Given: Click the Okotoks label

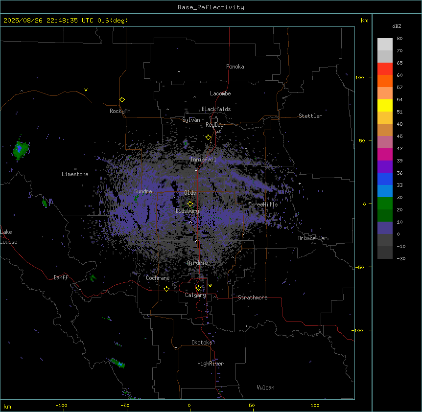Looking at the screenshot, I should click(x=202, y=343).
